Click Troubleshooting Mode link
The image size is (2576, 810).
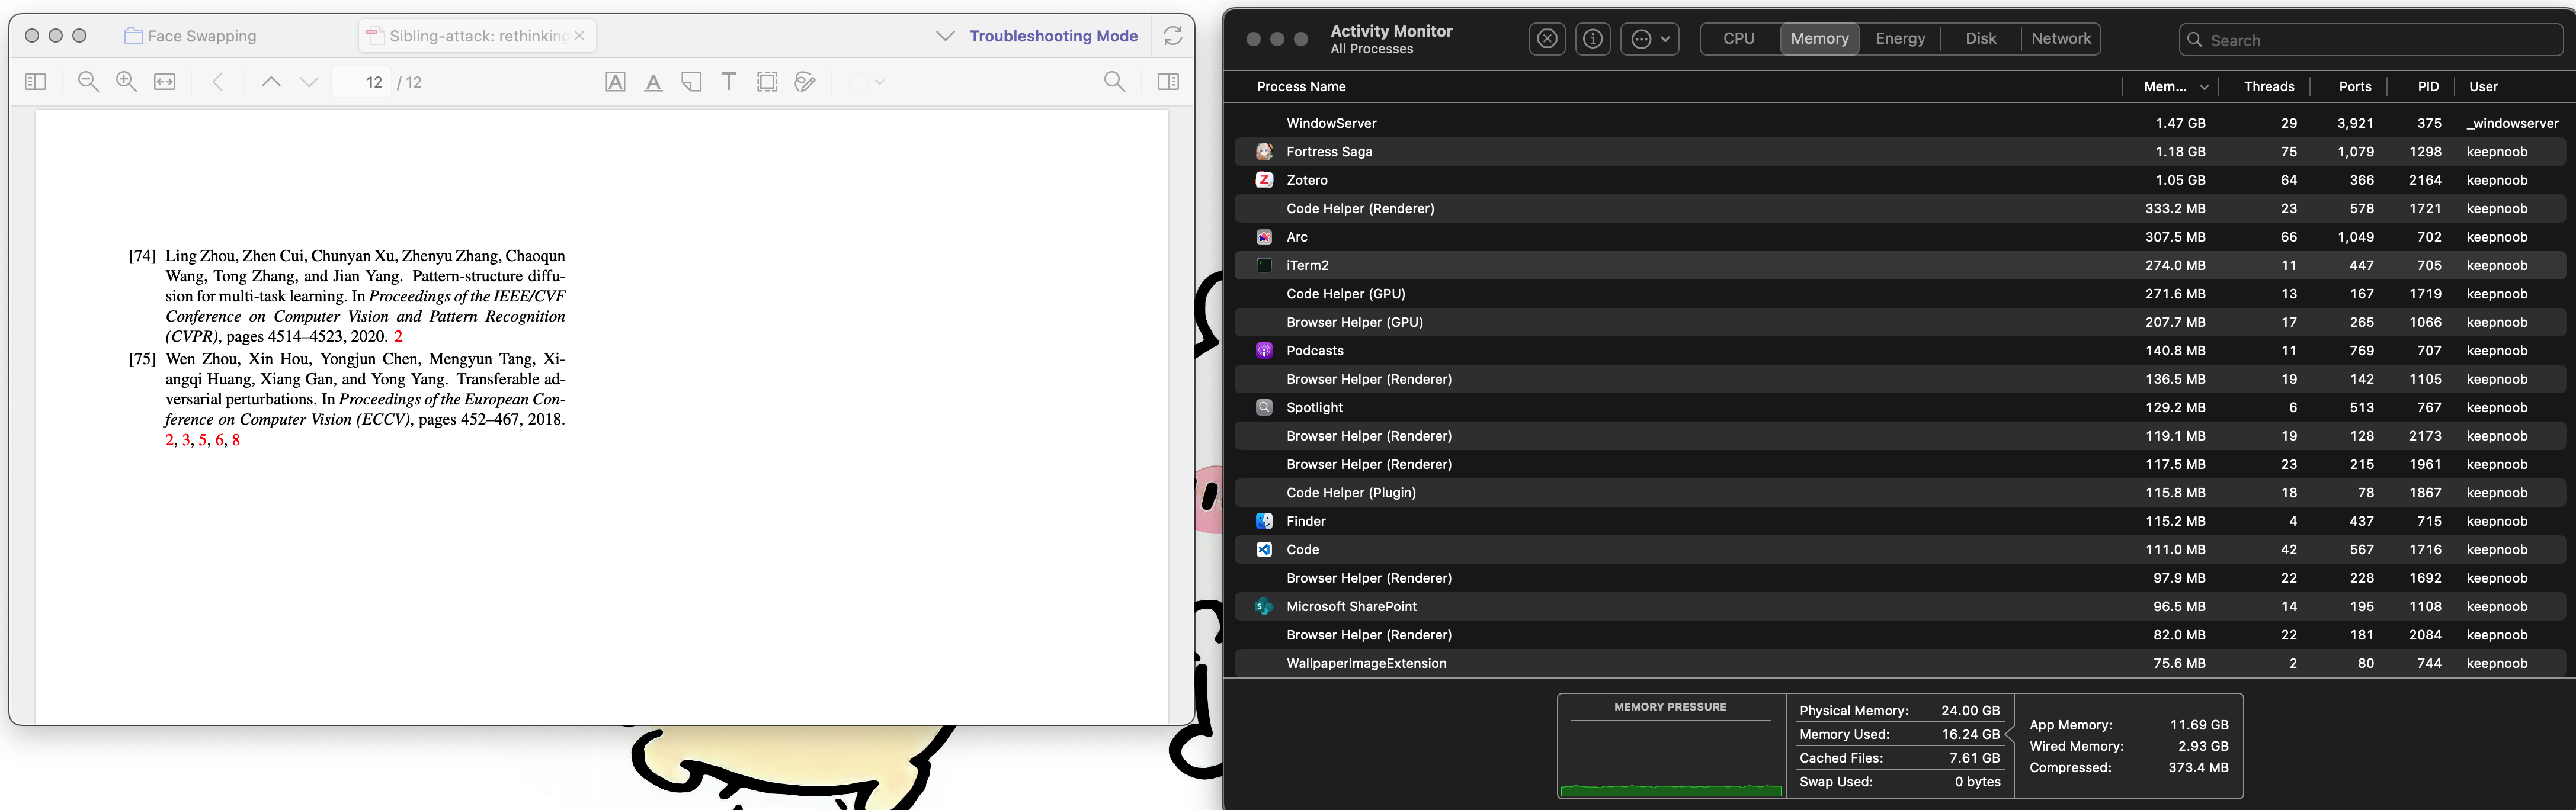1053,36
